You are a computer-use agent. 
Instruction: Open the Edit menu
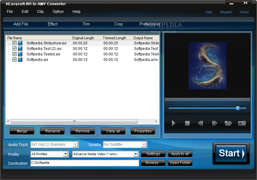tap(25, 12)
